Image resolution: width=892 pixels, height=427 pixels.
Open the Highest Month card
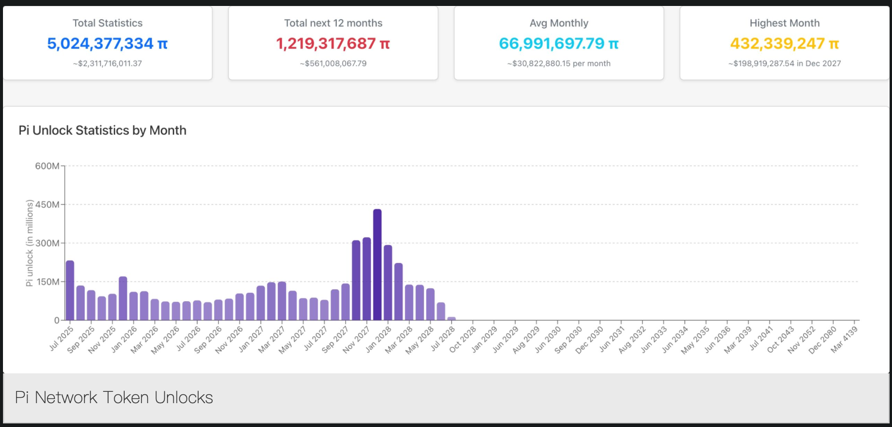[784, 43]
